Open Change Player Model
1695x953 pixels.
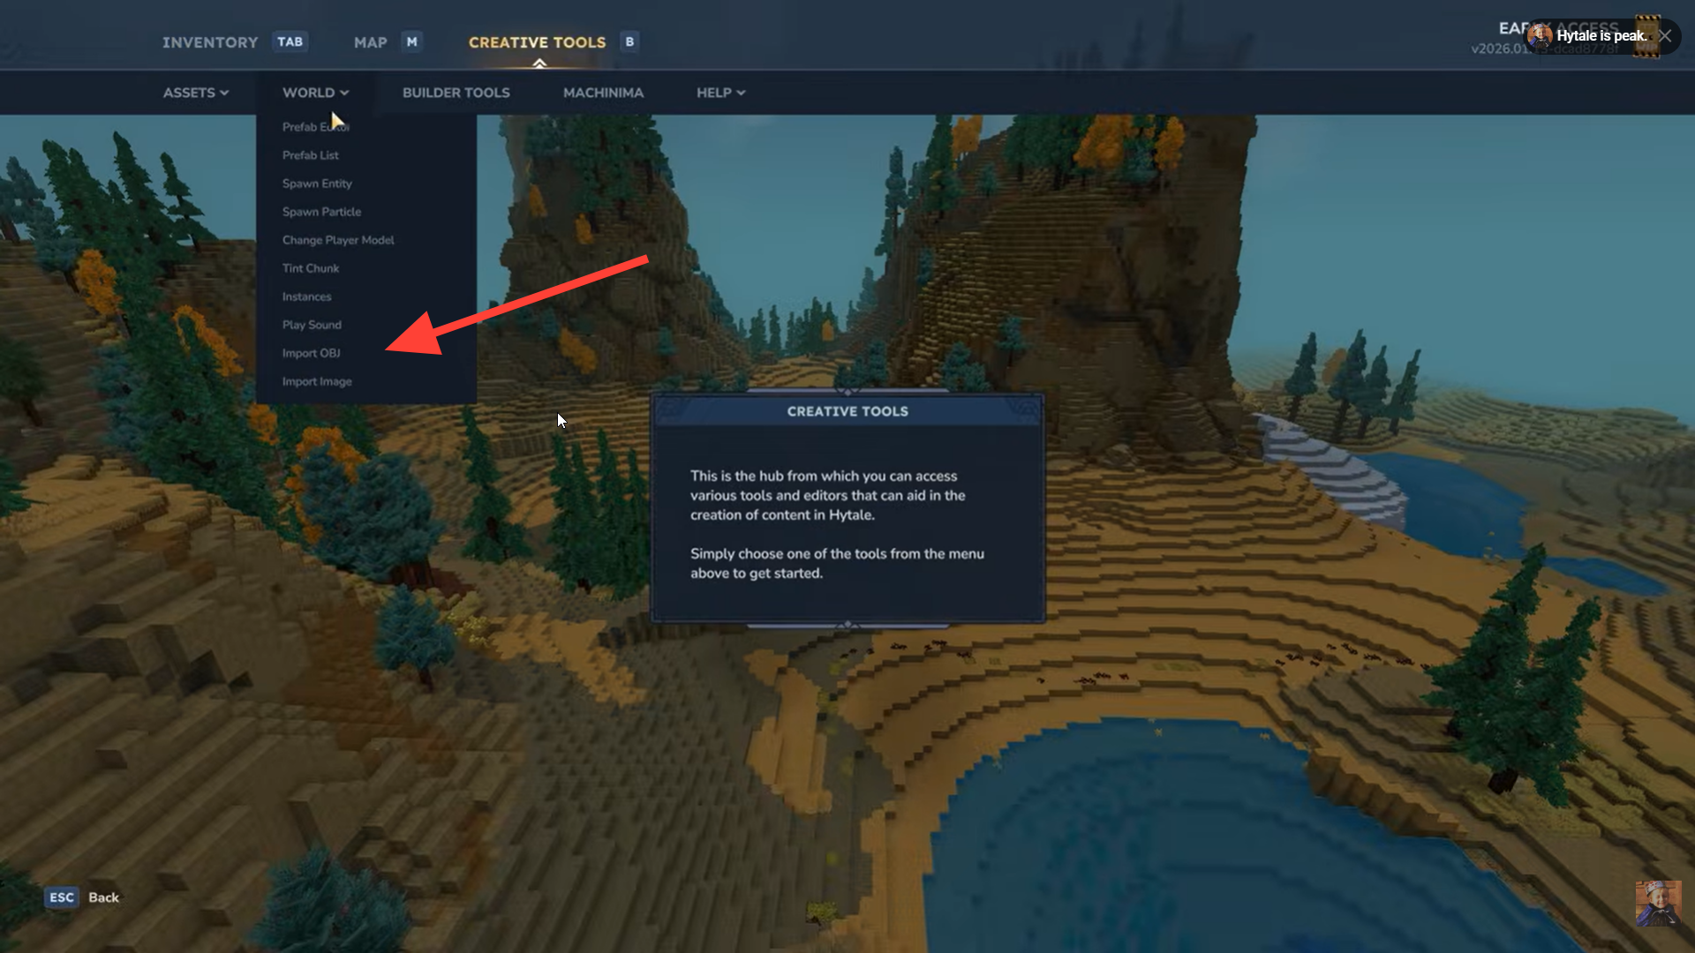[338, 240]
